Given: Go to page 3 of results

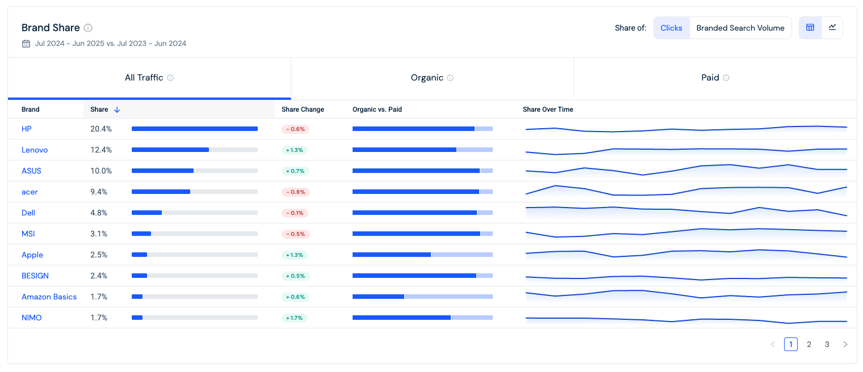Looking at the screenshot, I should 827,344.
